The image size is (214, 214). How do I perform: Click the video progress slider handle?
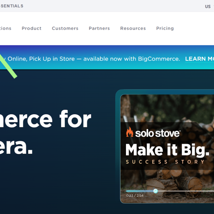point(156,191)
